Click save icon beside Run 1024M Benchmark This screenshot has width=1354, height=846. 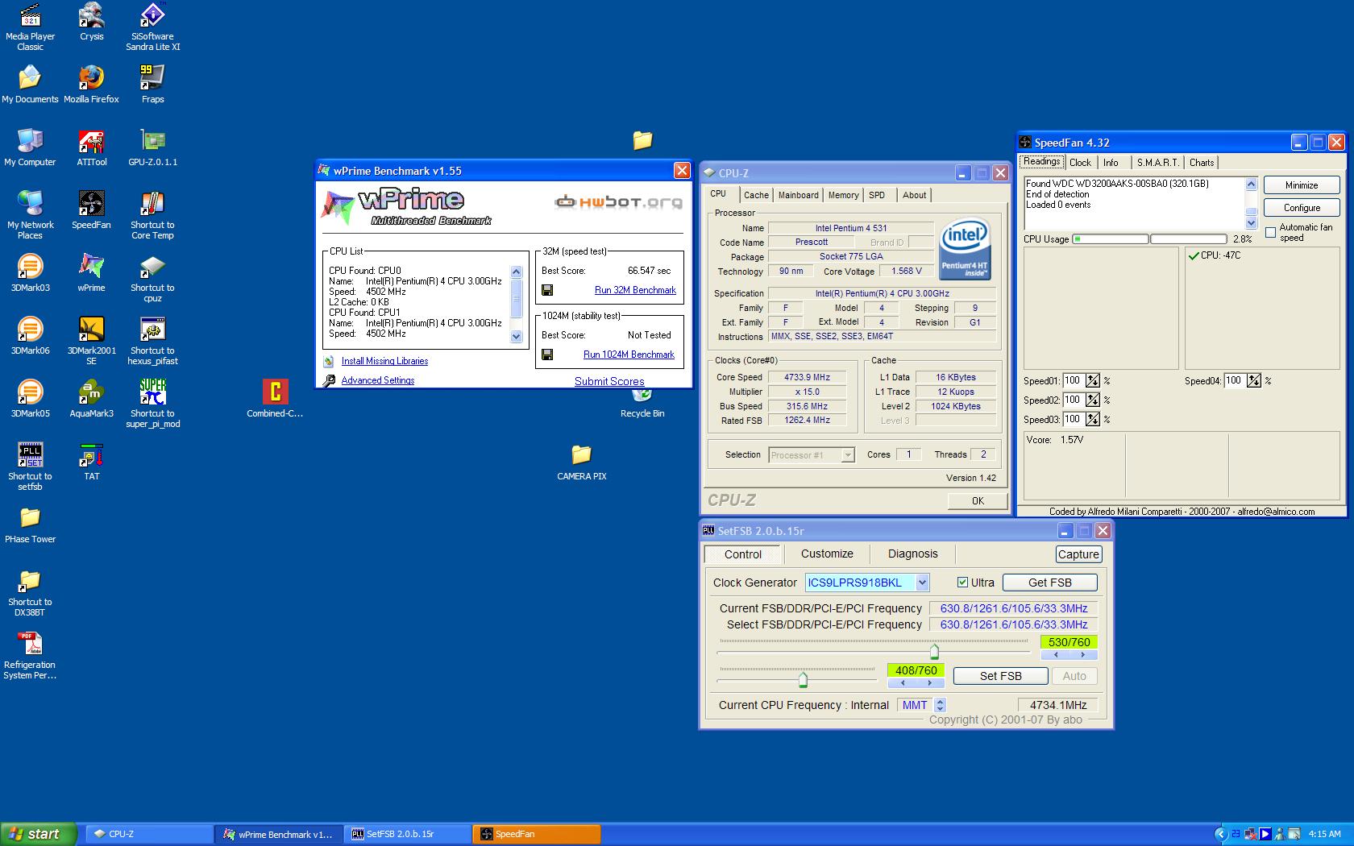click(547, 355)
